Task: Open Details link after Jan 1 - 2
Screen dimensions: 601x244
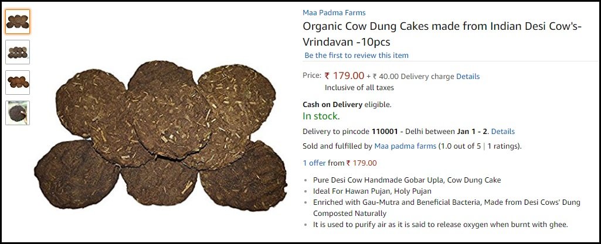Action: pyautogui.click(x=503, y=132)
